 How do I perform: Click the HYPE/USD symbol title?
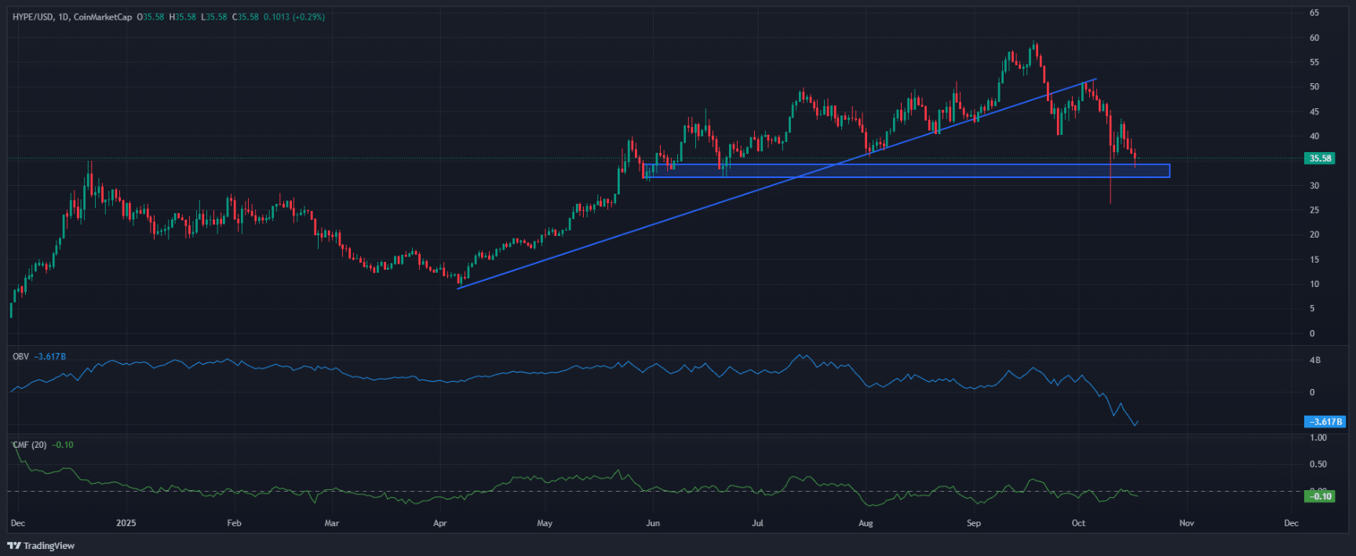pos(32,16)
